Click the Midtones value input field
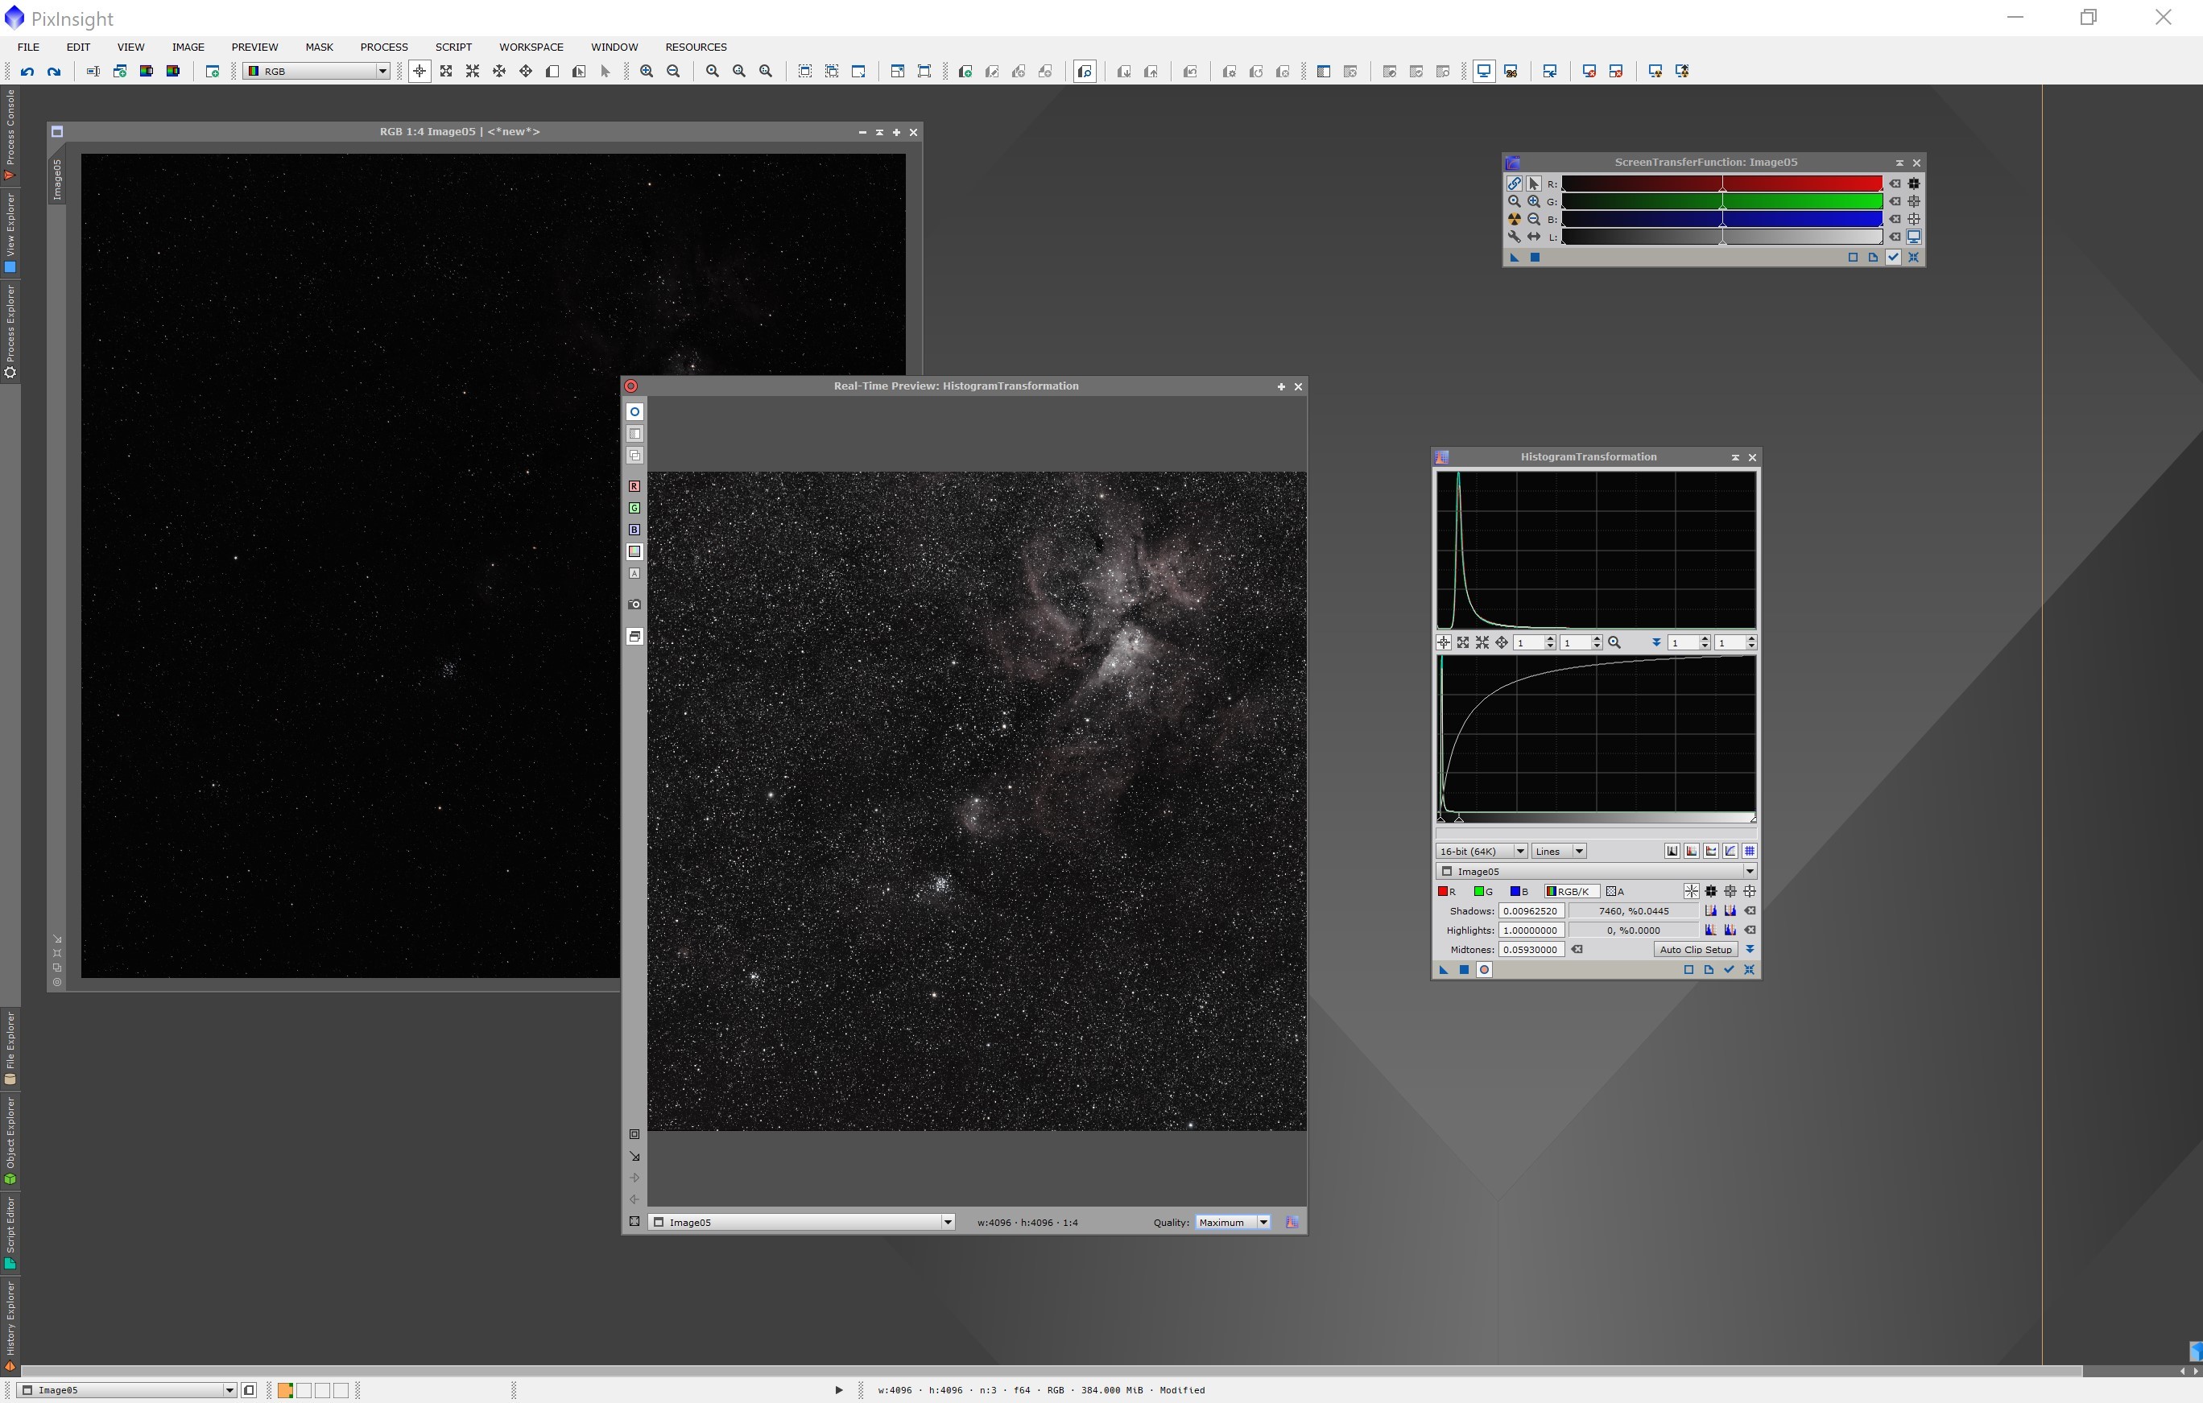Viewport: 2203px width, 1403px height. pos(1531,949)
